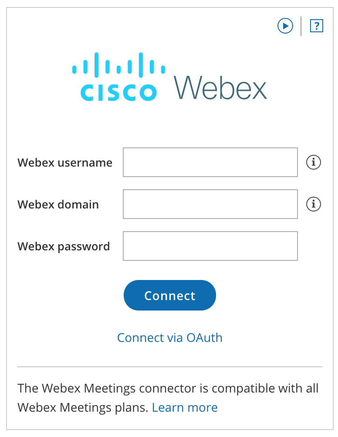Click the blue Connect button
The height and width of the screenshot is (437, 338).
pyautogui.click(x=170, y=295)
